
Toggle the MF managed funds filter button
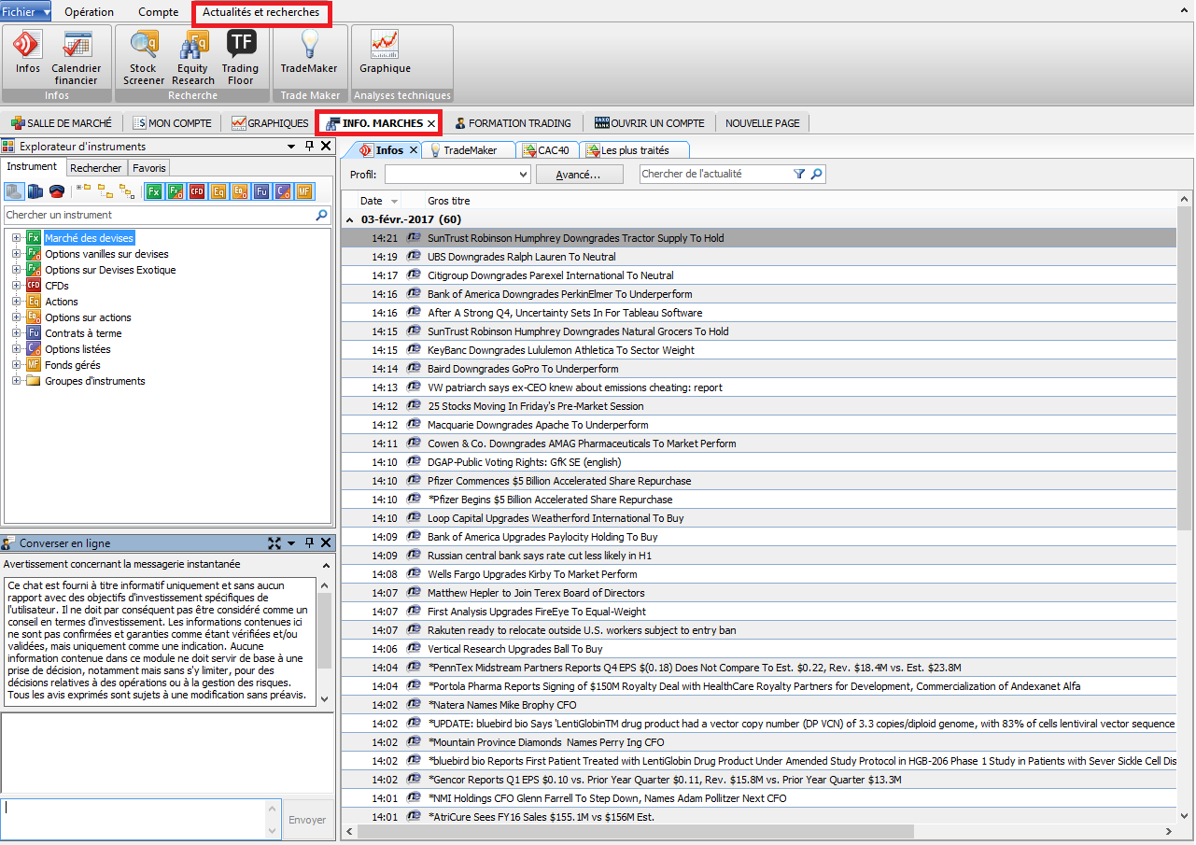tap(303, 191)
